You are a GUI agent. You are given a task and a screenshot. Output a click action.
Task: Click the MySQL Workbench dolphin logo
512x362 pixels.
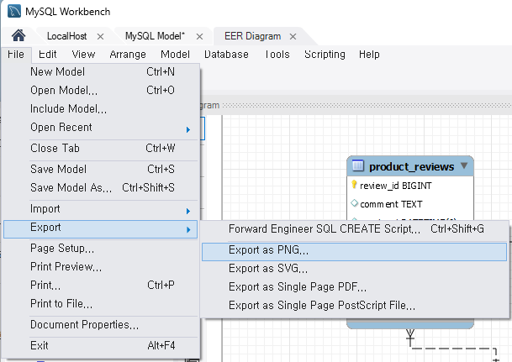coord(14,11)
